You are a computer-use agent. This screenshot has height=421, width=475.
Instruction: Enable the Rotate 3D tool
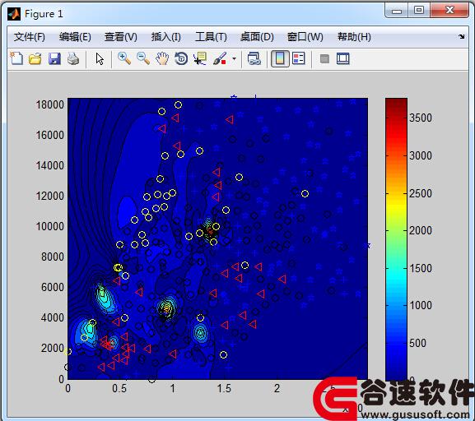[x=181, y=58]
